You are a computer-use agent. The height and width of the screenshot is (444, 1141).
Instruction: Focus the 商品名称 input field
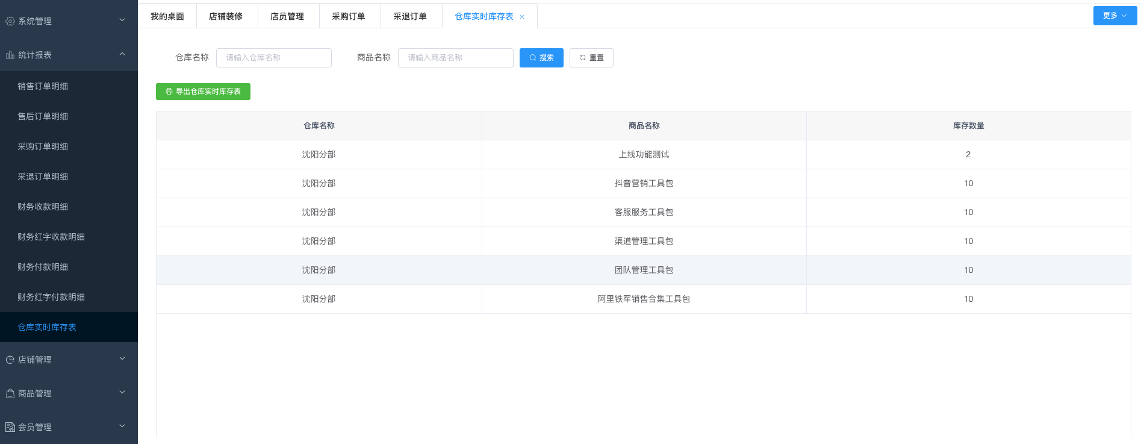(456, 58)
